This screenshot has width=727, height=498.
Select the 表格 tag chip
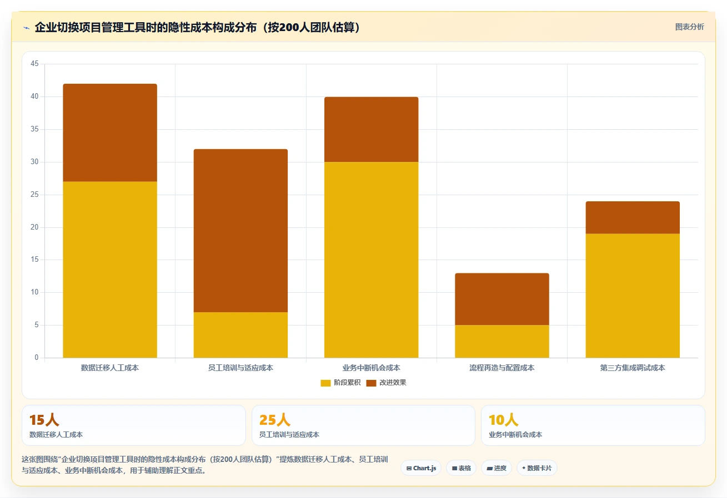461,468
